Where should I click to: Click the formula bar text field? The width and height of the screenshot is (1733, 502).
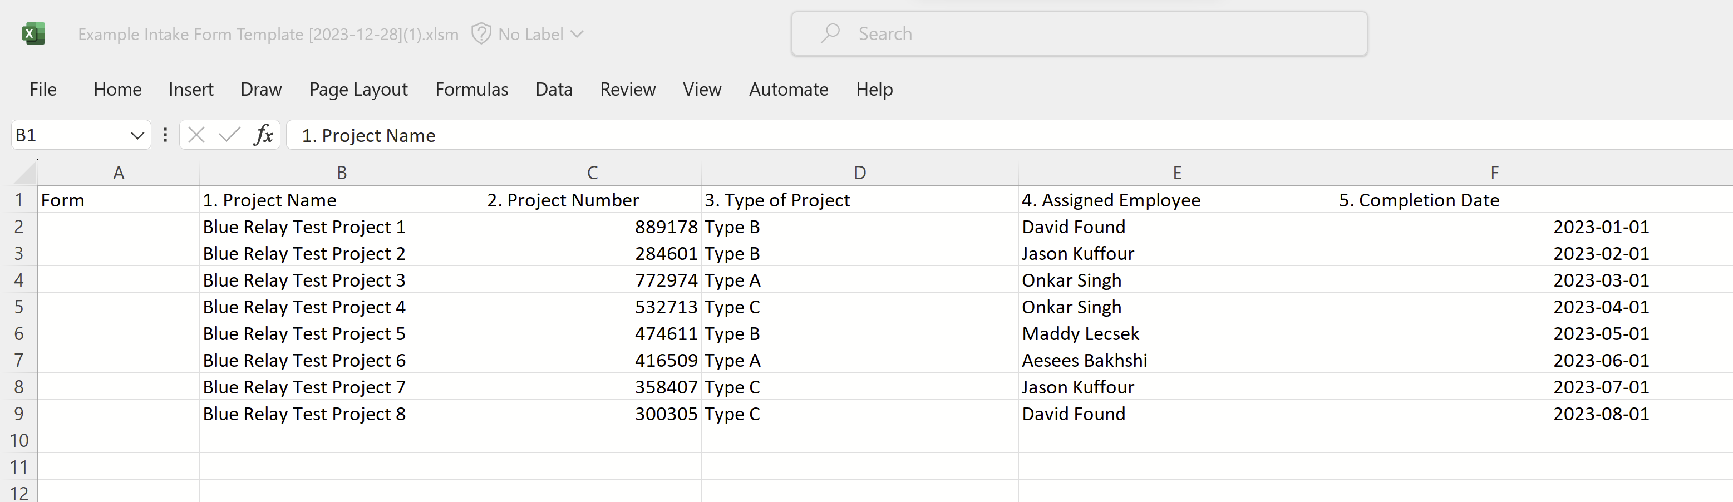[x=942, y=135]
